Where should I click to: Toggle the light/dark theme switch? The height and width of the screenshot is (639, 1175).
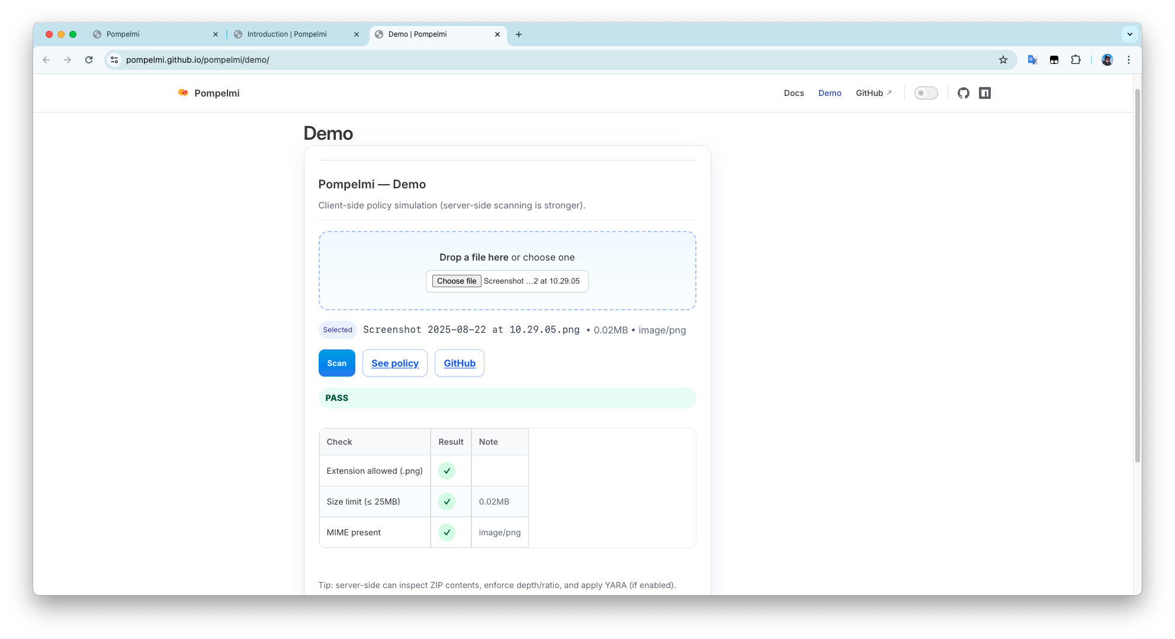(x=926, y=93)
